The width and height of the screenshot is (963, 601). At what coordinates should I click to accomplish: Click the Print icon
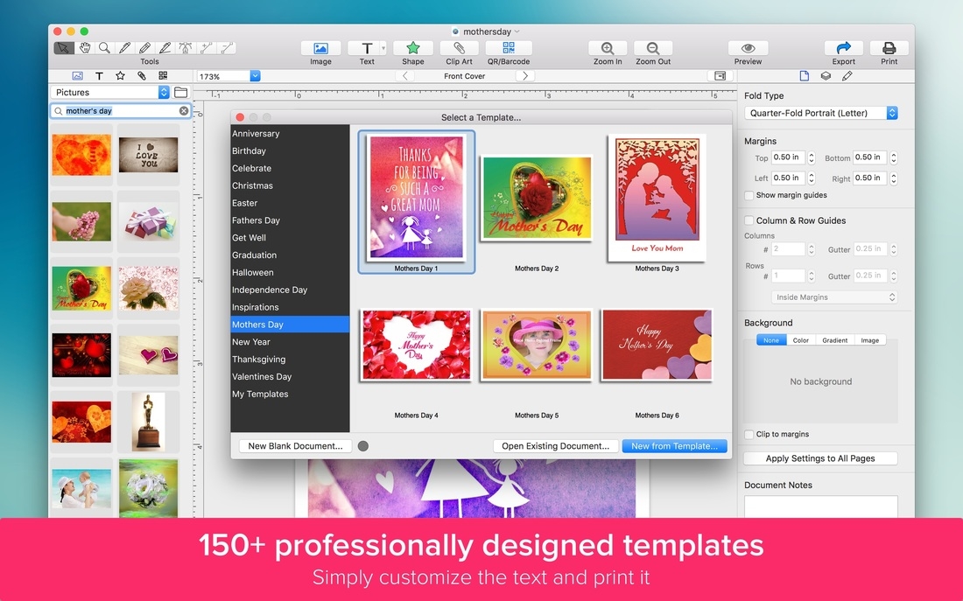(x=889, y=48)
